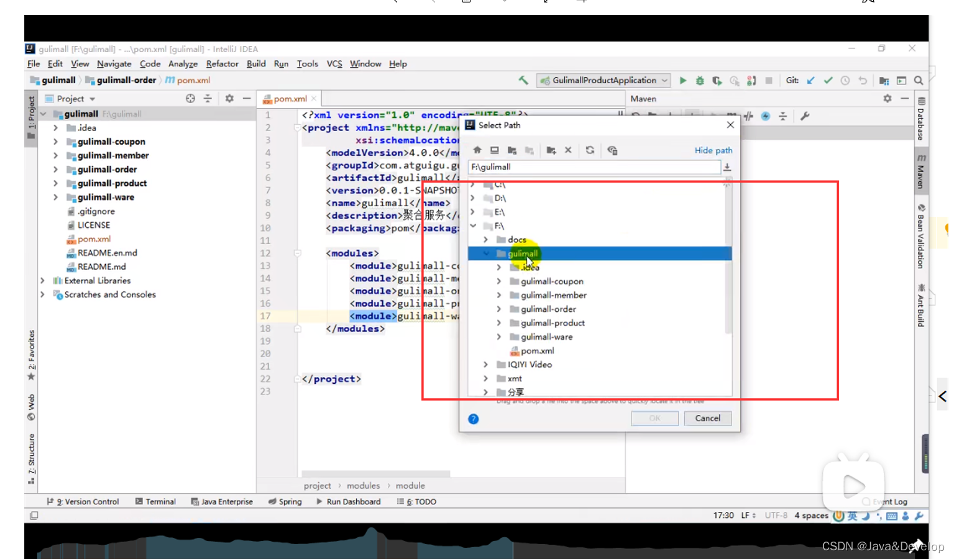Jump to Desktop directory in Select Path dialog

click(495, 150)
